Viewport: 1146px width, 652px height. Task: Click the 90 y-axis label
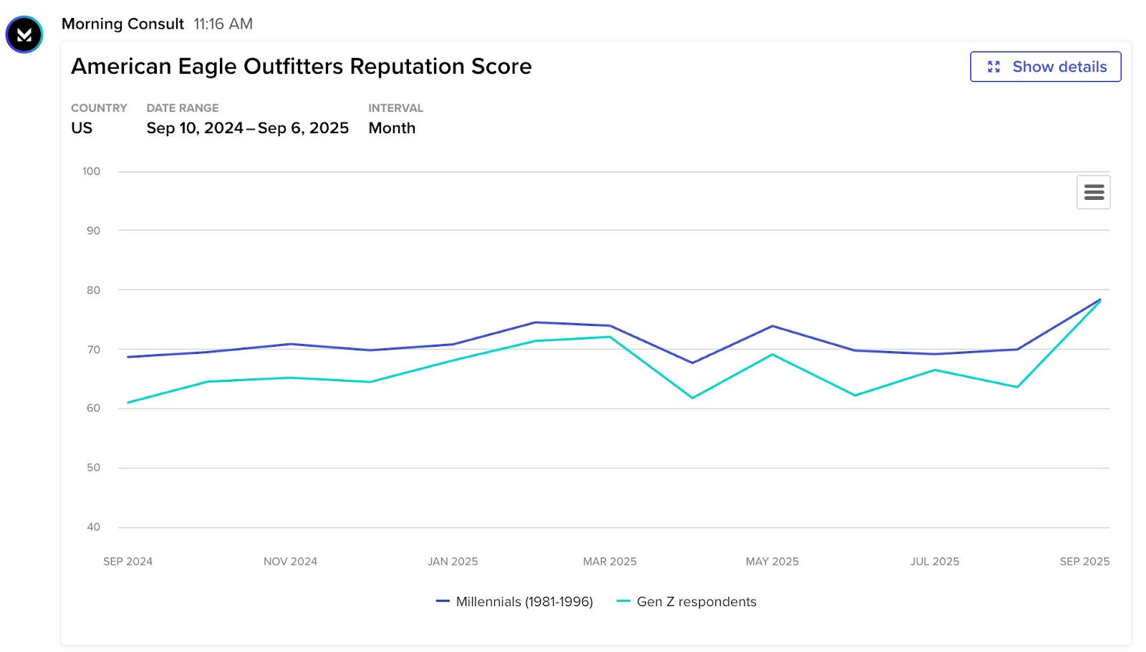(x=93, y=231)
